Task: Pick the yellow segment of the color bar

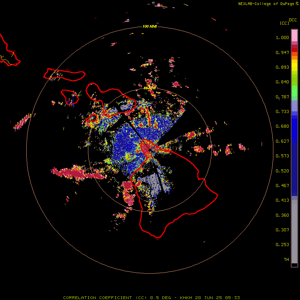Action: (294, 65)
